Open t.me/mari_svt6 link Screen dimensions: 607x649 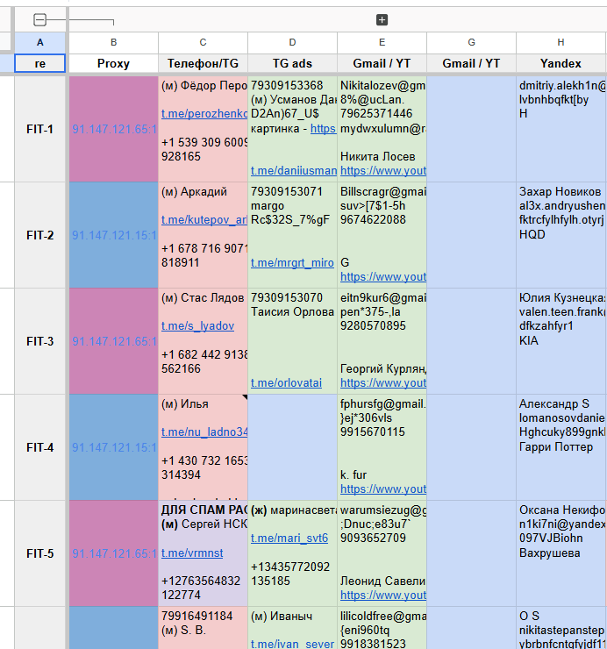click(289, 538)
